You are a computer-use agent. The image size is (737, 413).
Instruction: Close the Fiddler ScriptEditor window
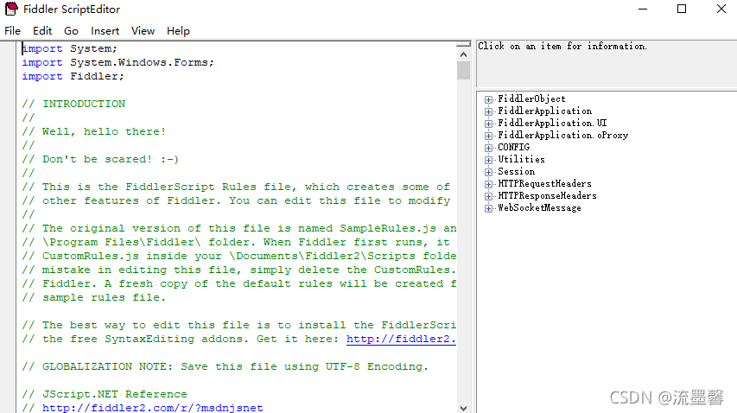[x=721, y=9]
